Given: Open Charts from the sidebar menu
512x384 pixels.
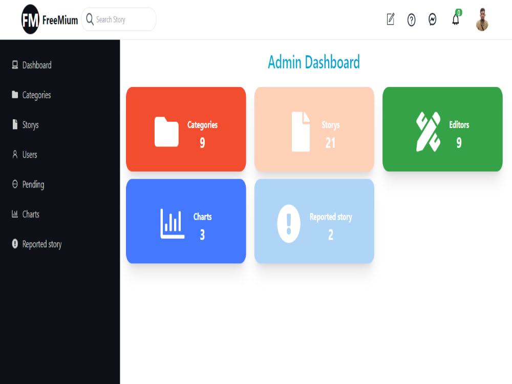Looking at the screenshot, I should [31, 215].
